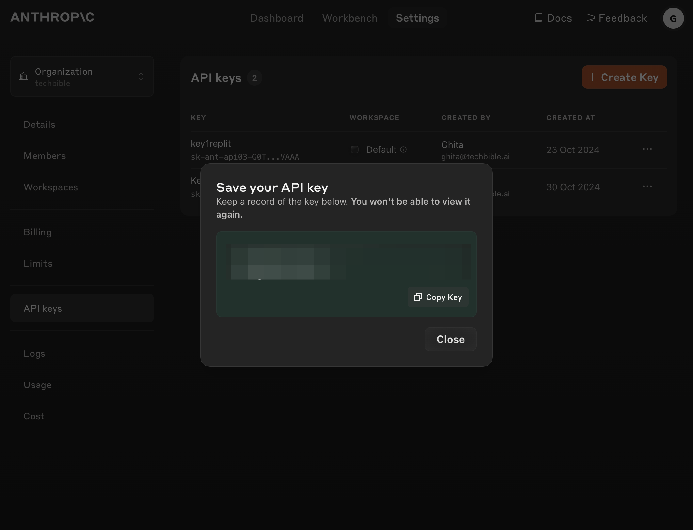Click the Create Key button
This screenshot has height=530, width=693.
(624, 77)
